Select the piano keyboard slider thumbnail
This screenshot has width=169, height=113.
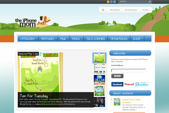point(99,69)
